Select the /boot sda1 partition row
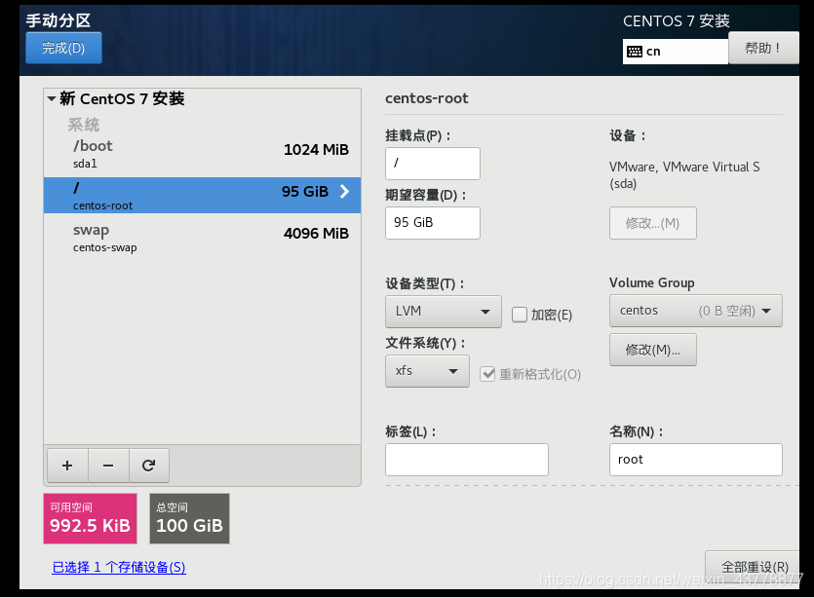Viewport: 814px width, 598px height. coord(202,154)
